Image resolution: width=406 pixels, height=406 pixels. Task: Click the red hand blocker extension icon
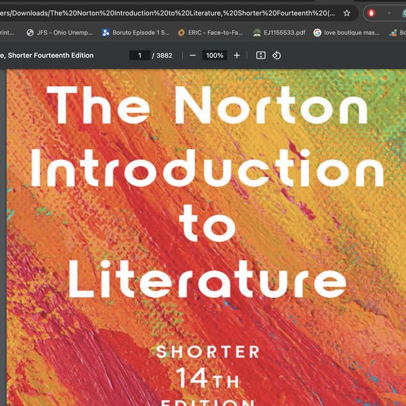(371, 13)
